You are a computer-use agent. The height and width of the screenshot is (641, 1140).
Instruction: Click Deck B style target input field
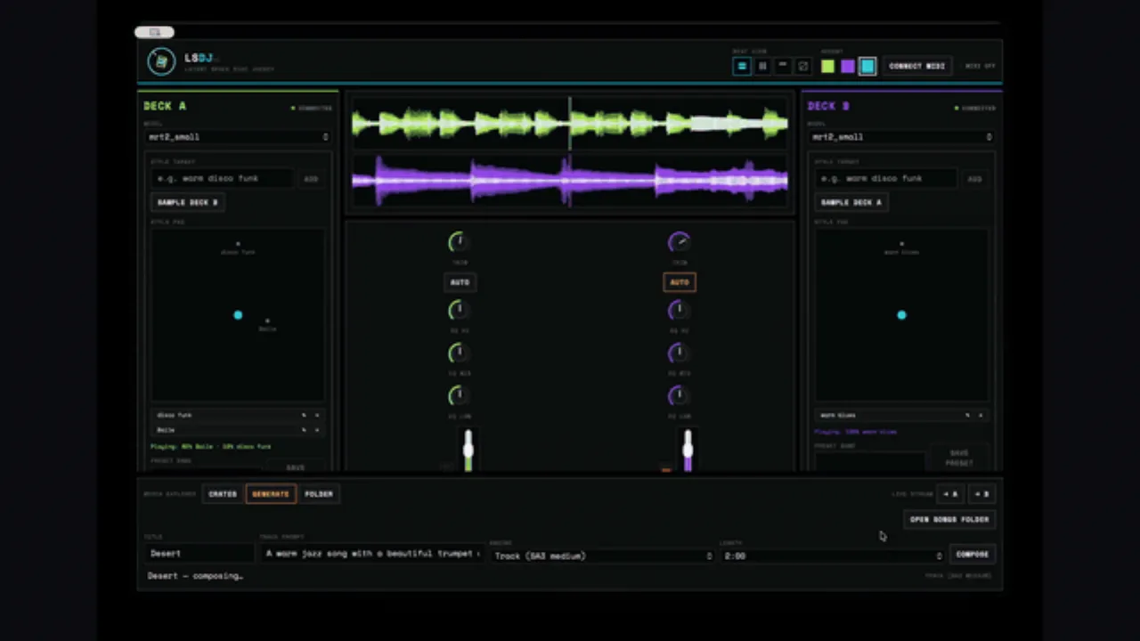[x=886, y=179]
